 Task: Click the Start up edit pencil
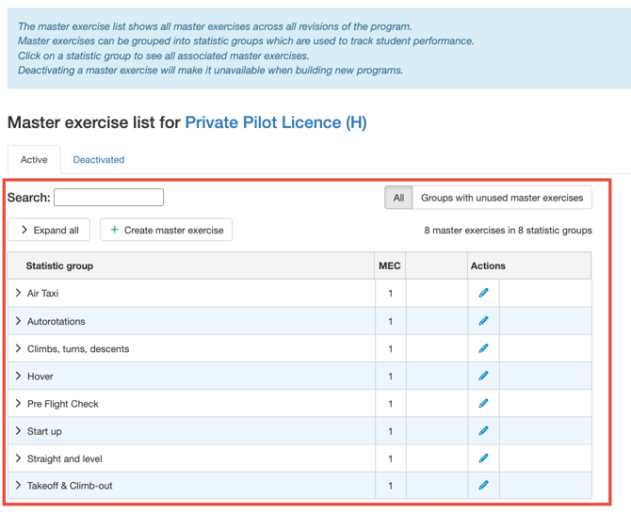coord(483,431)
